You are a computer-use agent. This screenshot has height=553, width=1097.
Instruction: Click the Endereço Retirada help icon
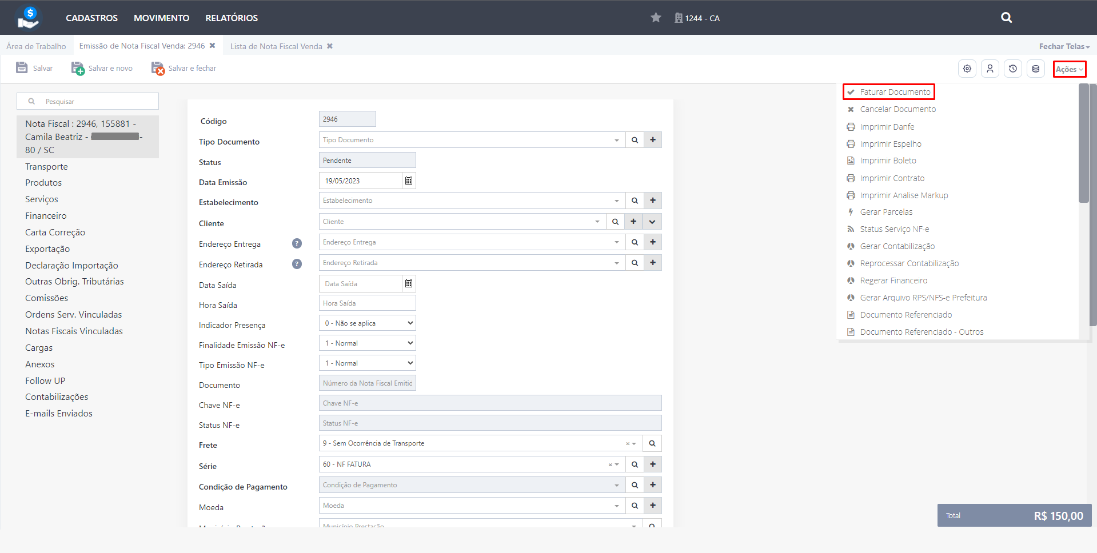pyautogui.click(x=297, y=264)
